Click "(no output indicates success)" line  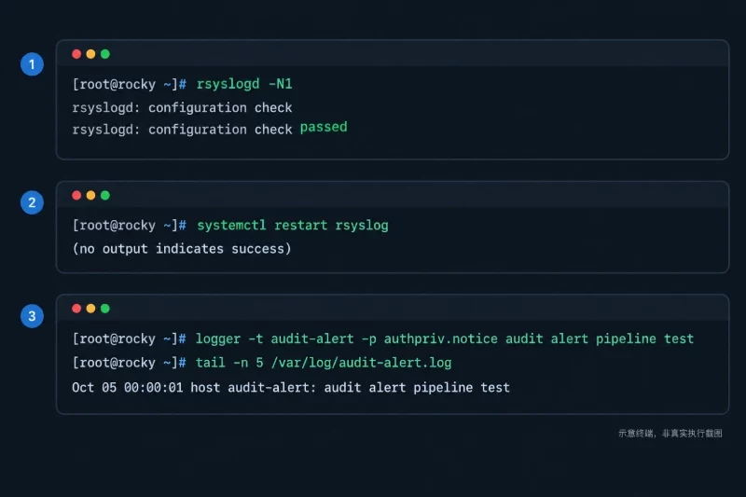click(182, 249)
